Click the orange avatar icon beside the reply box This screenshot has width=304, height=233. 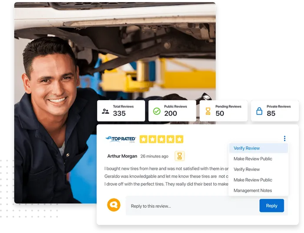(114, 205)
